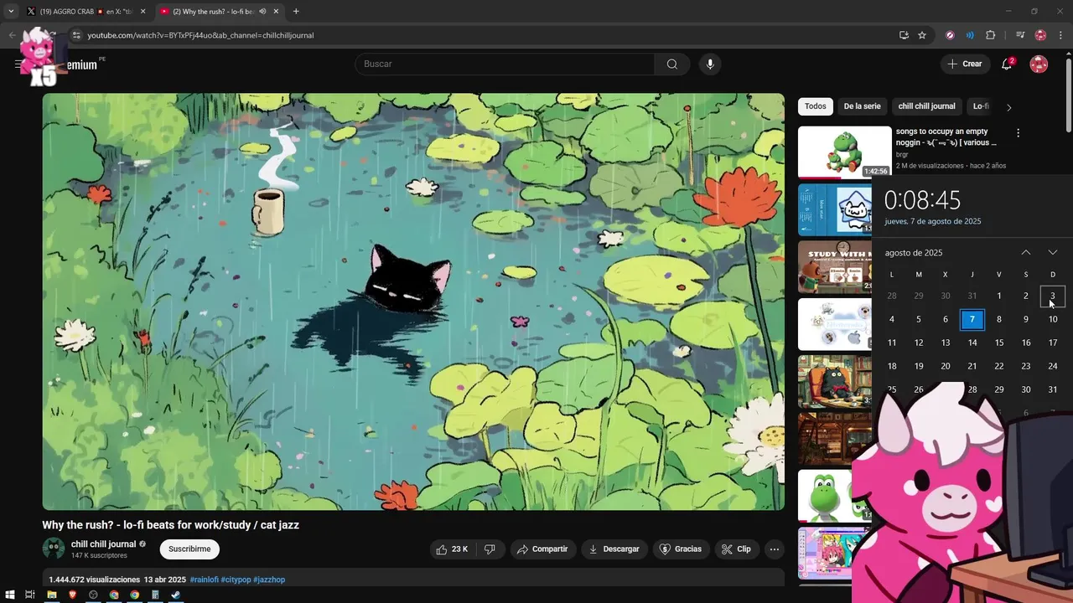The width and height of the screenshot is (1073, 603).
Task: Click the jueves, 7 de agosto de 2025 date text
Action: coord(933,222)
